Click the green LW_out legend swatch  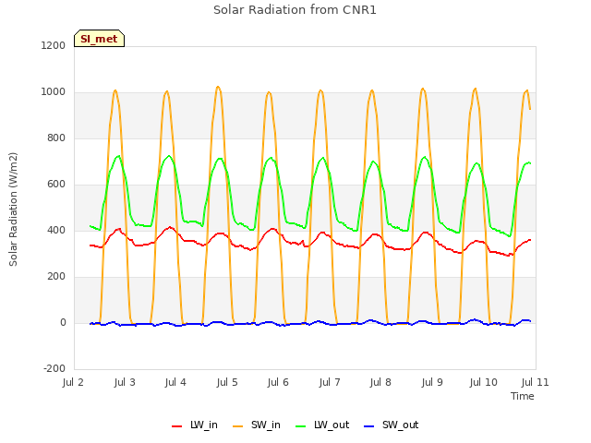301,425
